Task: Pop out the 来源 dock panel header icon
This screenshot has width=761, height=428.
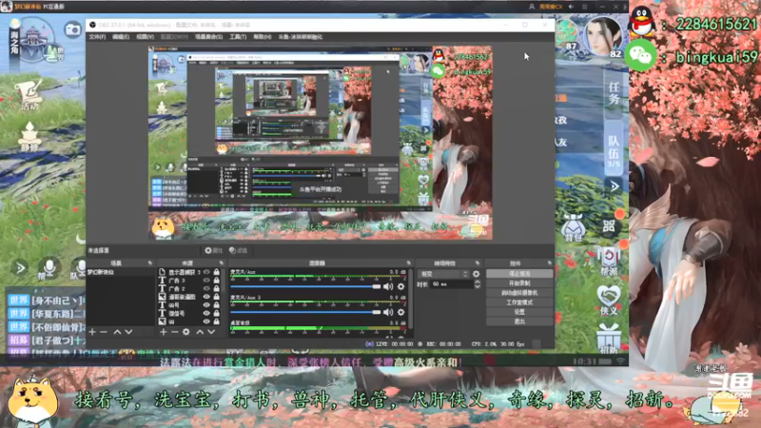Action: coord(222,263)
